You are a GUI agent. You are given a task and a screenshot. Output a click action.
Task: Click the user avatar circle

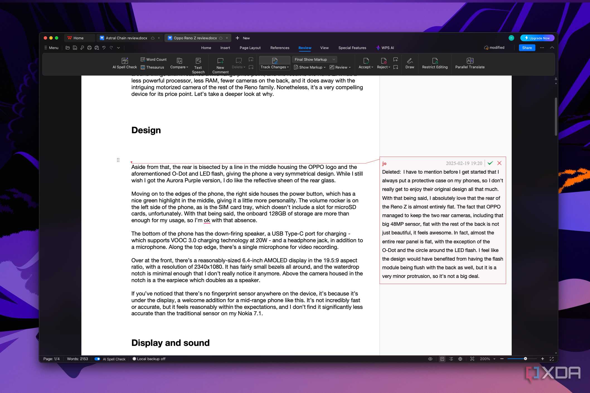(x=511, y=38)
